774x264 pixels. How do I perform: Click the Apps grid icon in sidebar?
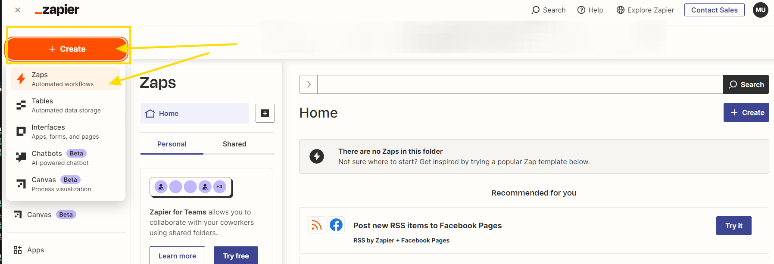(x=18, y=250)
